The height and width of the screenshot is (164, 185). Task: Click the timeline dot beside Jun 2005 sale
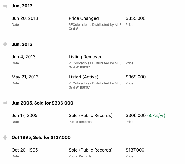click(5, 103)
